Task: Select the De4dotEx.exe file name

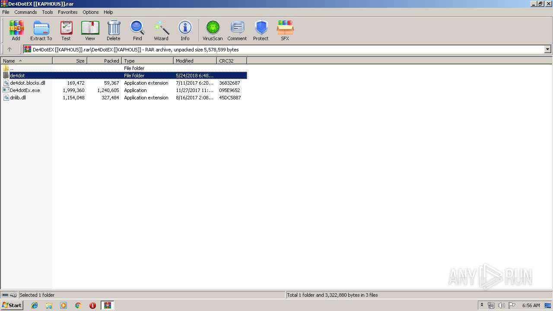Action: [25, 90]
